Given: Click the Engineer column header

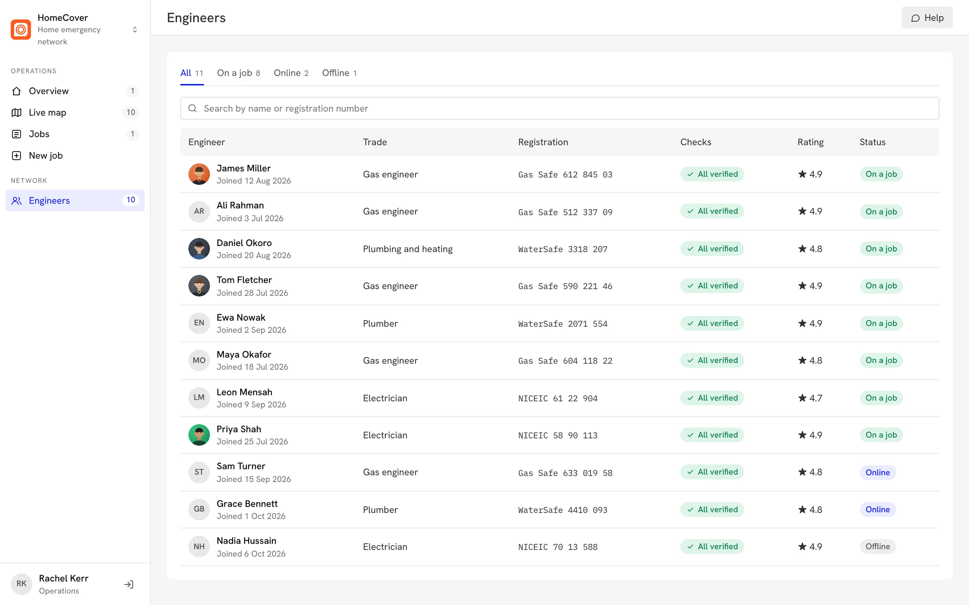Looking at the screenshot, I should point(207,142).
